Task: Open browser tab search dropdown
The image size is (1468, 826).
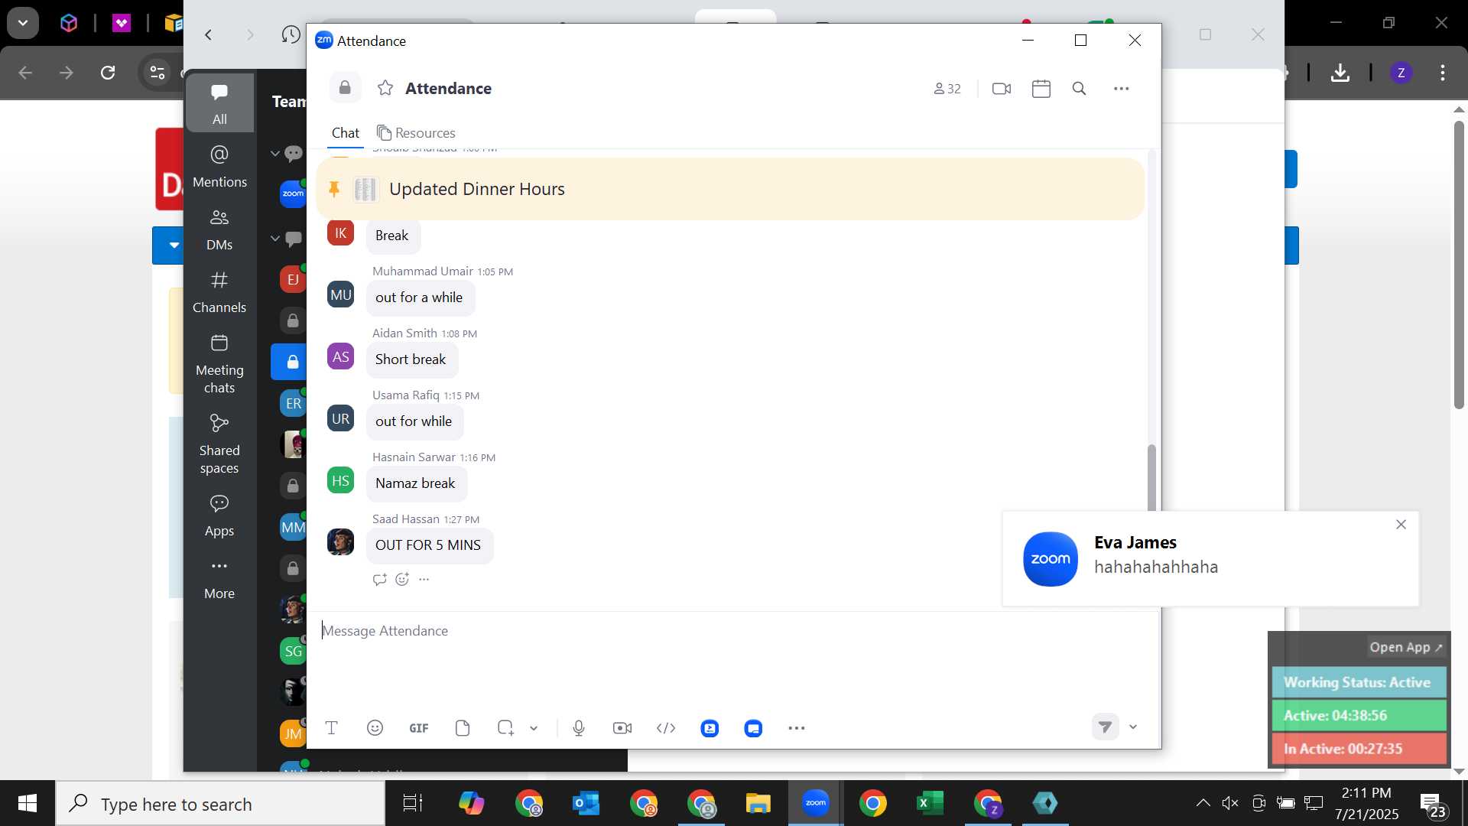Action: pos(23,23)
